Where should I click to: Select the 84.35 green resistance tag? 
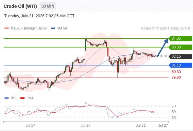coord(180,38)
